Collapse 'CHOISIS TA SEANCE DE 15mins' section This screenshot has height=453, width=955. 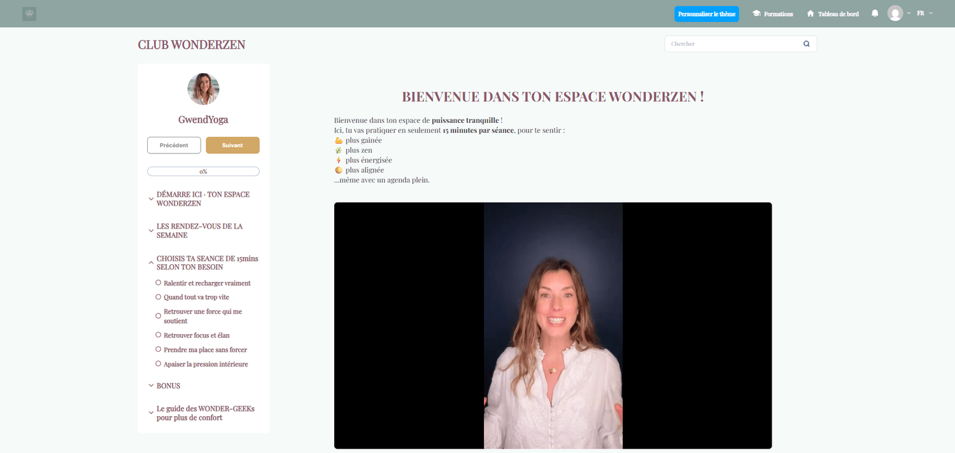[x=151, y=262]
